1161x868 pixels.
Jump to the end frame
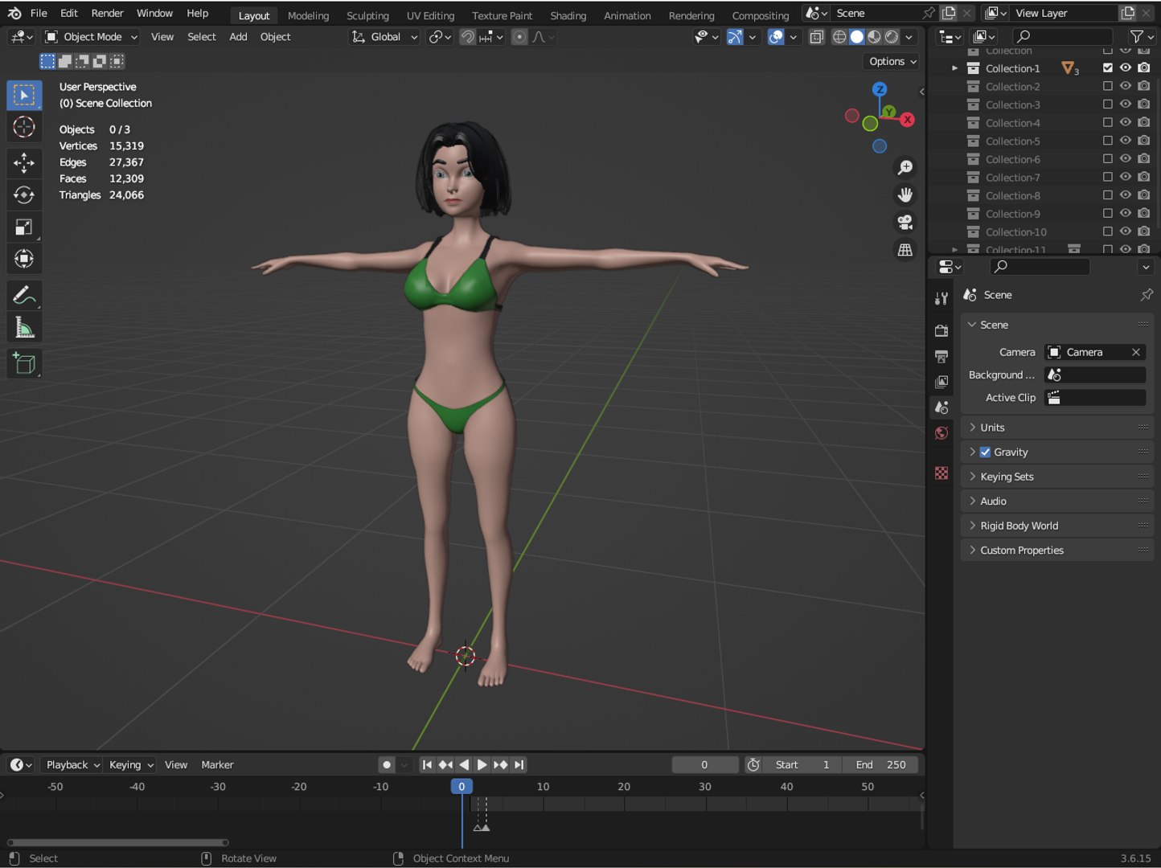519,765
